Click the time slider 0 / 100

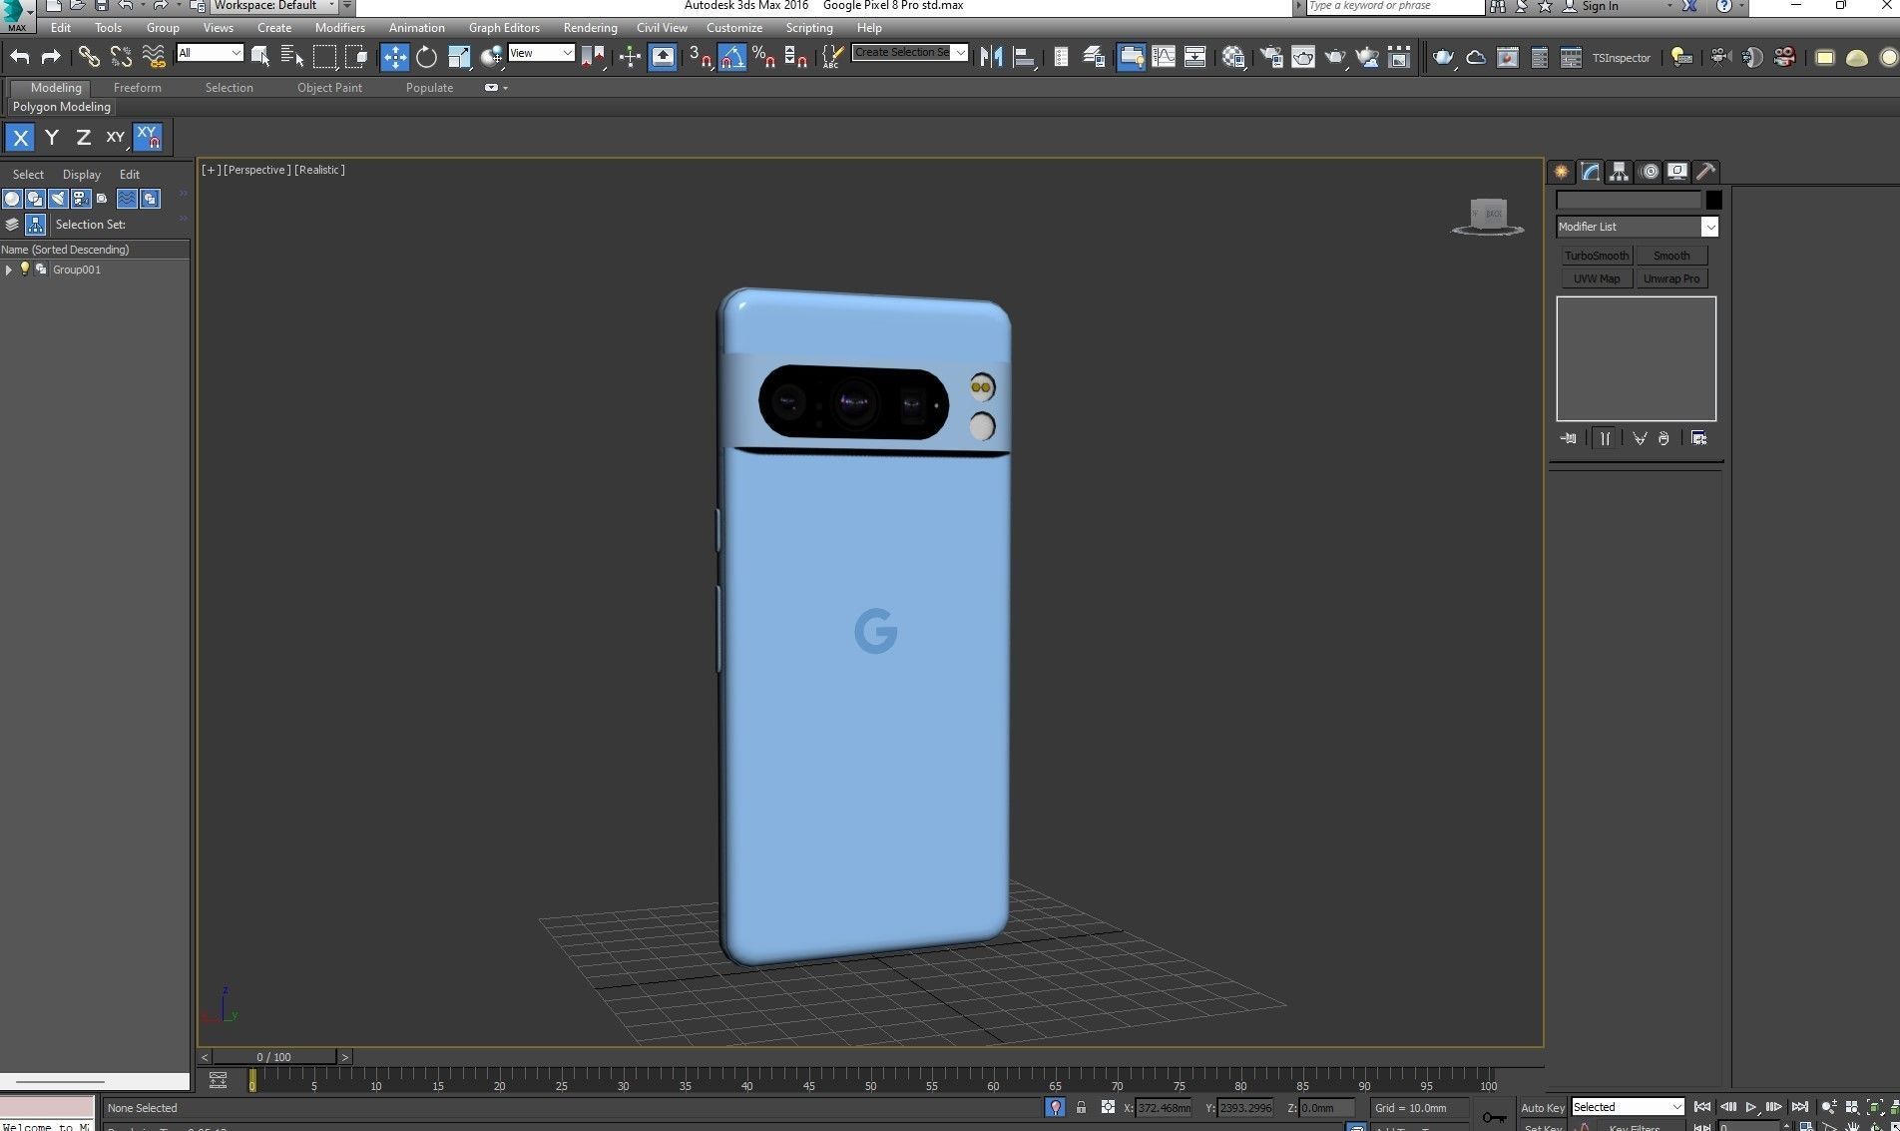tap(274, 1057)
